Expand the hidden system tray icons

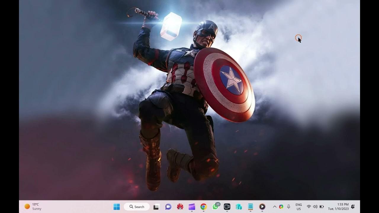[274, 207]
